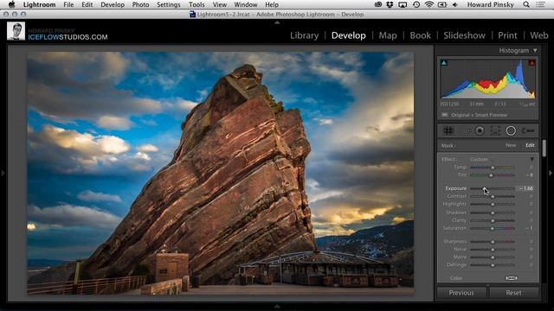
Task: Click the Tint value field
Action: [529, 175]
